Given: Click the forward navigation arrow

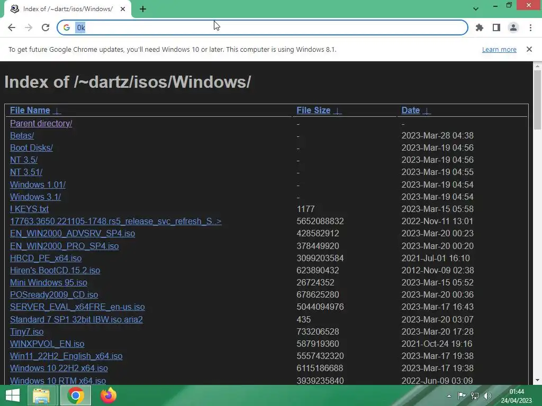Looking at the screenshot, I should [29, 27].
